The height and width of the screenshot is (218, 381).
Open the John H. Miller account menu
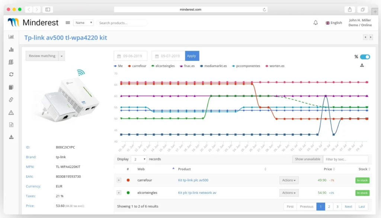pos(360,23)
